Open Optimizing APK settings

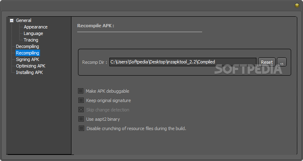[31, 66]
